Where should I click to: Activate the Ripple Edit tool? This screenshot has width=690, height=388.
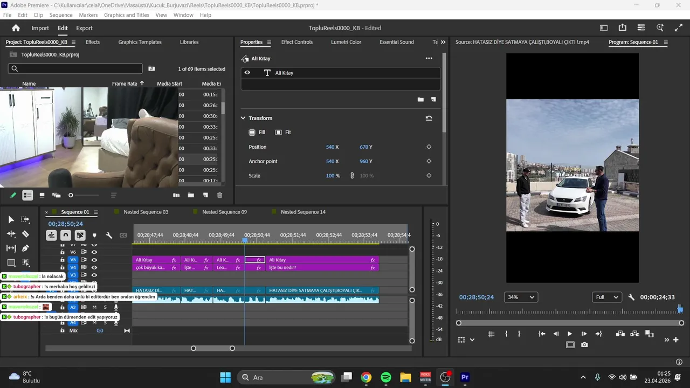click(x=11, y=234)
